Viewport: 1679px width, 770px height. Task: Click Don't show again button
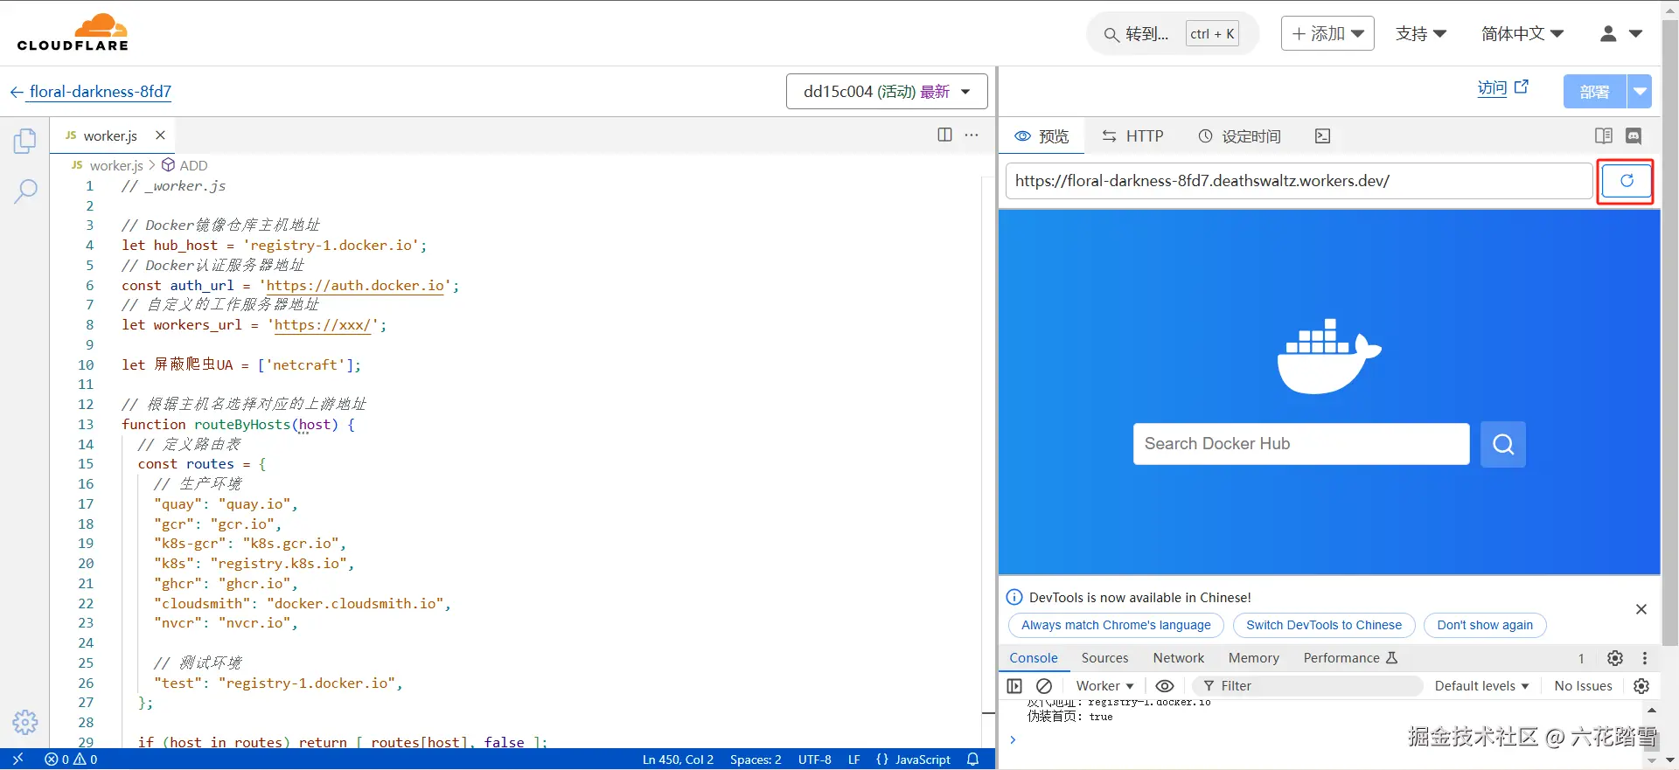(1485, 625)
